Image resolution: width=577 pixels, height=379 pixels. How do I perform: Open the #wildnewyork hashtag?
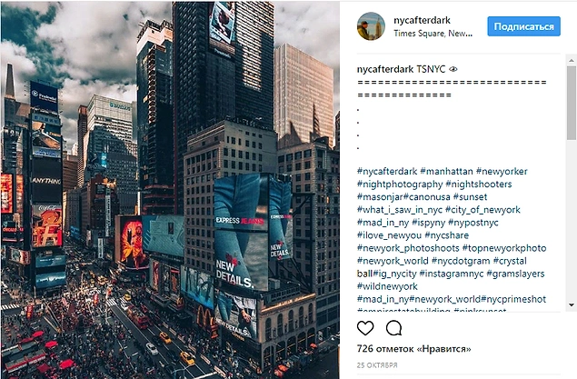tap(387, 286)
